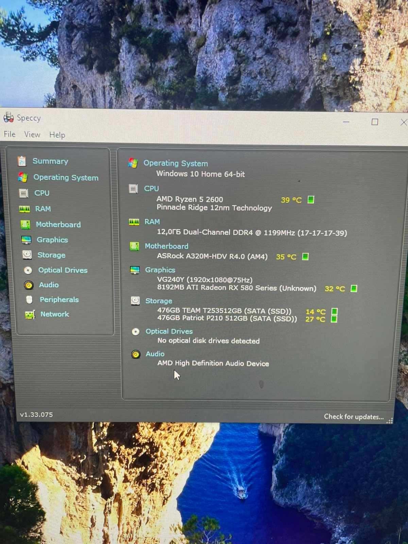Select Audio label in the sidebar
Screen dimensions: 408x544
(x=49, y=285)
